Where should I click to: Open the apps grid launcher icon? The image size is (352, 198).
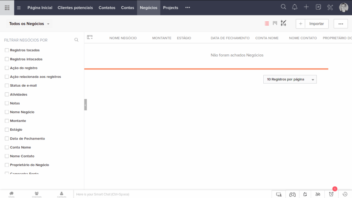click(x=7, y=8)
